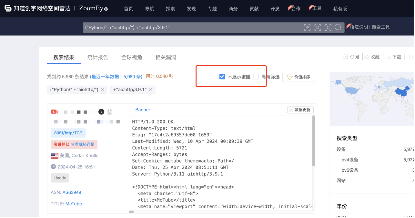Screen dimensions: 415x218
Task: Open the AS63949 ASN link
Action: pyautogui.click(x=72, y=192)
